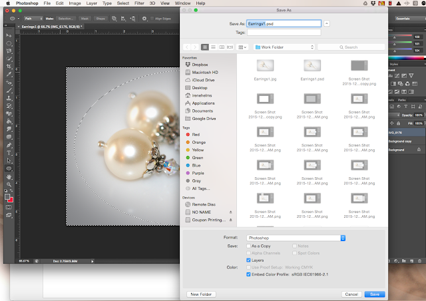Check the As a Copy checkbox
Screen dimensions: 426x301
(x=248, y=246)
